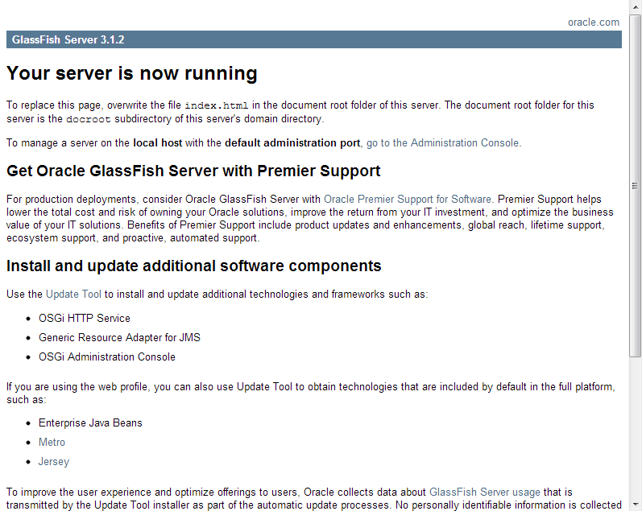Click the 'Enterprise Java Beans' list item
642x511 pixels.
pyautogui.click(x=90, y=423)
